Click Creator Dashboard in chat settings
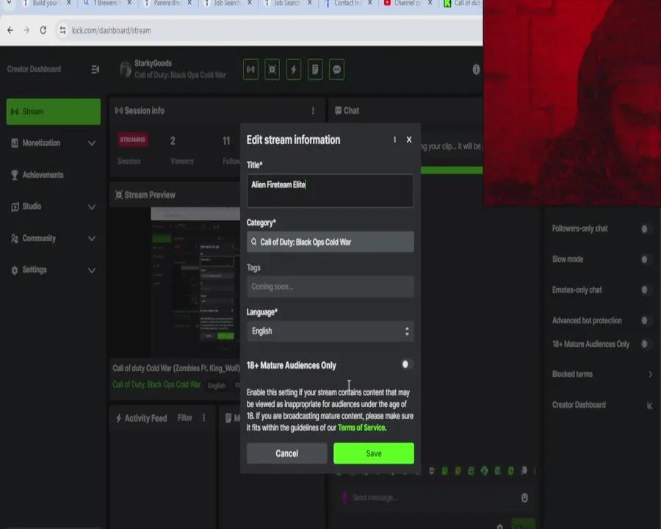 [579, 405]
